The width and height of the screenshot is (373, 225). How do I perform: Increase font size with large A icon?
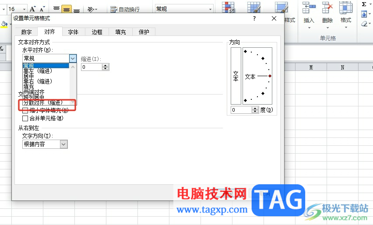pos(33,9)
